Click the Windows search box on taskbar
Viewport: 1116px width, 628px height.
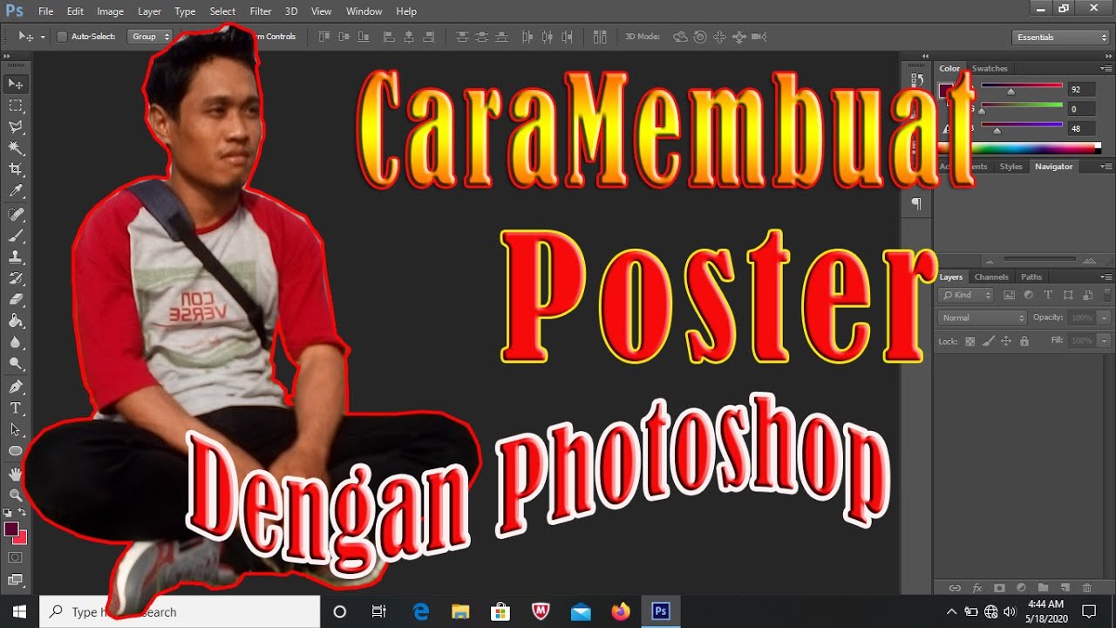point(180,612)
